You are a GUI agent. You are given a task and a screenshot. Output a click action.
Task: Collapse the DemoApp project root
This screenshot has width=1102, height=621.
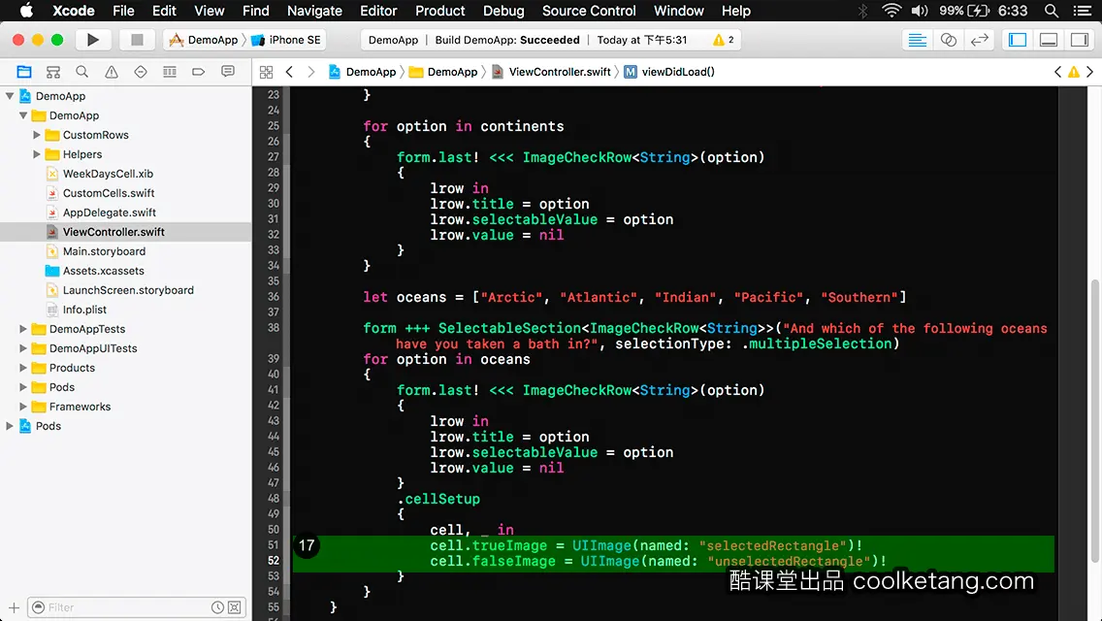coord(10,96)
